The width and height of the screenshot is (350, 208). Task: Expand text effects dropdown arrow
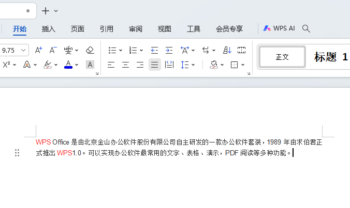(35, 65)
